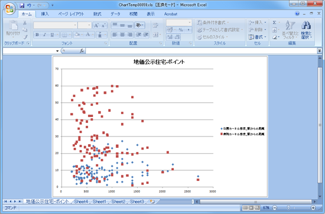Image resolution: width=325 pixels, height=214 pixels.
Task: Open Sort & Filter icon
Action: (290, 25)
